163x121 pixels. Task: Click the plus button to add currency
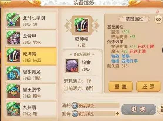click(x=117, y=114)
